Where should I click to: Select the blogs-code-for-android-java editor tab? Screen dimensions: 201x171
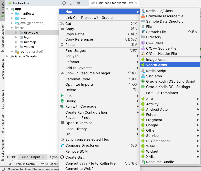tap(114, 3)
